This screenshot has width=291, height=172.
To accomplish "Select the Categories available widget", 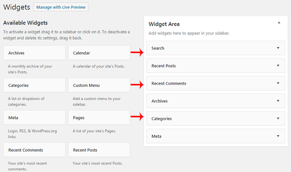I will [x=35, y=85].
